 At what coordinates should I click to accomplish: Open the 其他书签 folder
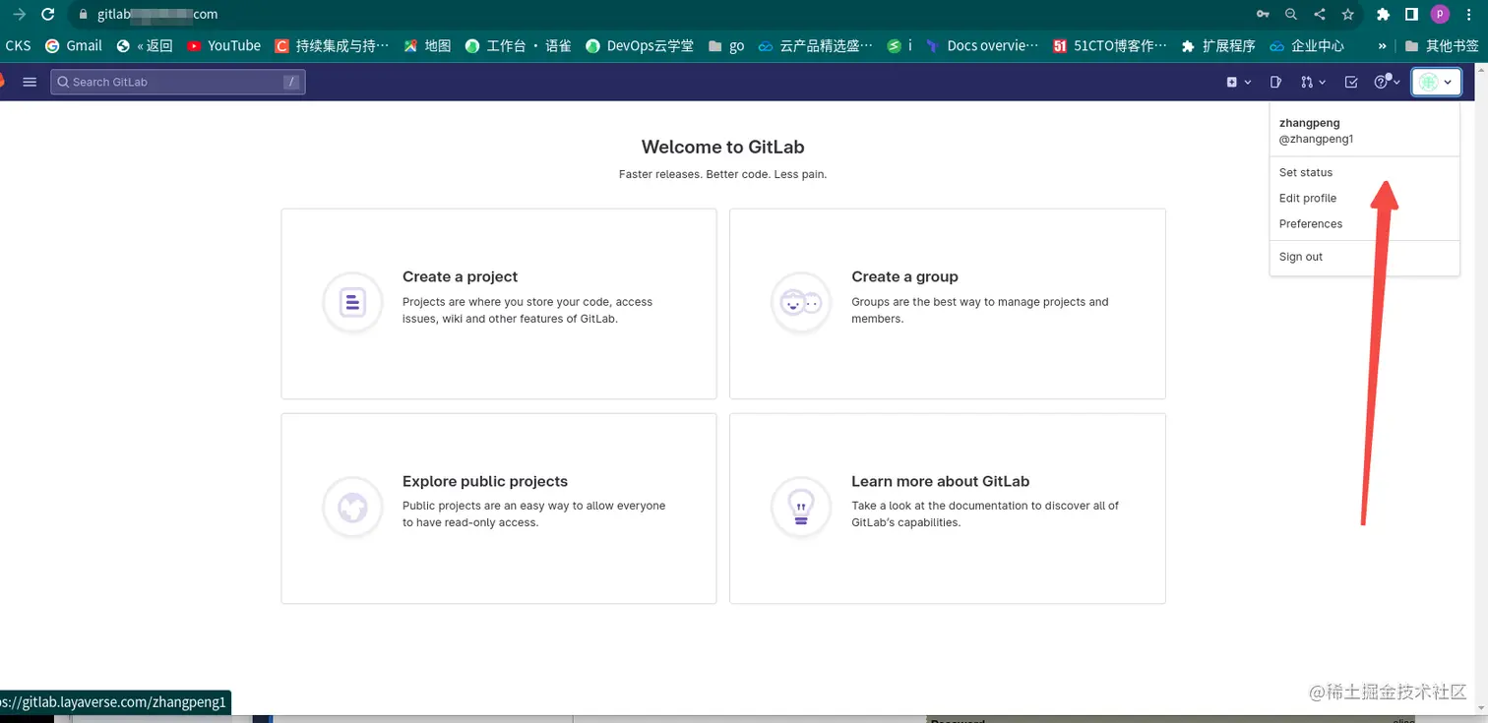coord(1442,45)
